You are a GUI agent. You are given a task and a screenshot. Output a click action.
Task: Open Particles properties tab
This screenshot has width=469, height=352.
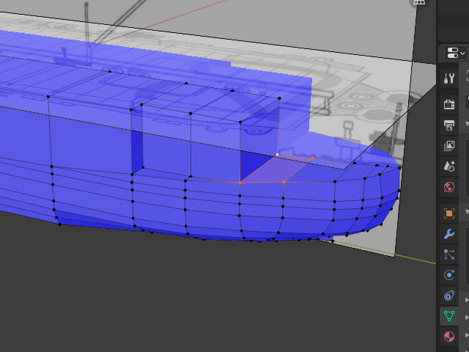pyautogui.click(x=449, y=254)
